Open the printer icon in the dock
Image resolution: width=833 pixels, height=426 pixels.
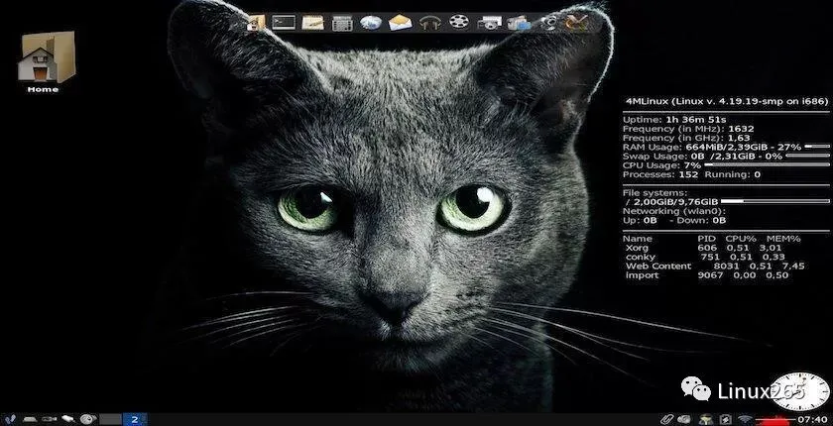489,23
